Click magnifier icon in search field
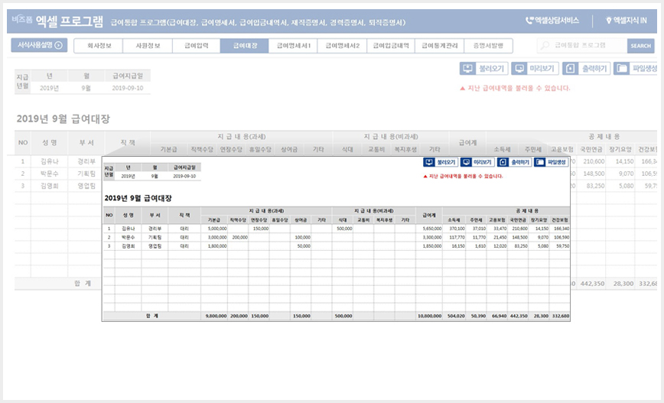 click(x=545, y=45)
